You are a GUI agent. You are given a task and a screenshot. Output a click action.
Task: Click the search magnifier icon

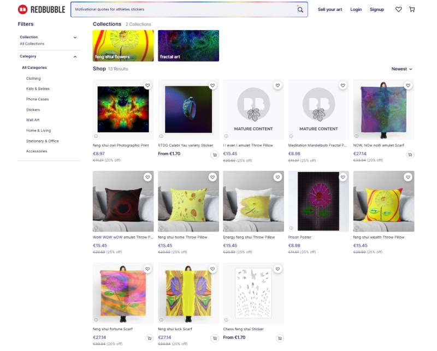pos(300,9)
